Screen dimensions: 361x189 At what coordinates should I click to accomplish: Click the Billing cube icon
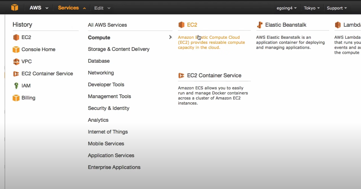[16, 98]
